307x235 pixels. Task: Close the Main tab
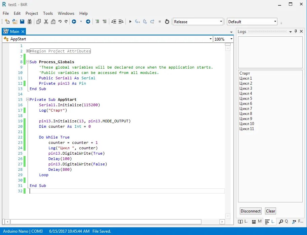pyautogui.click(x=23, y=31)
